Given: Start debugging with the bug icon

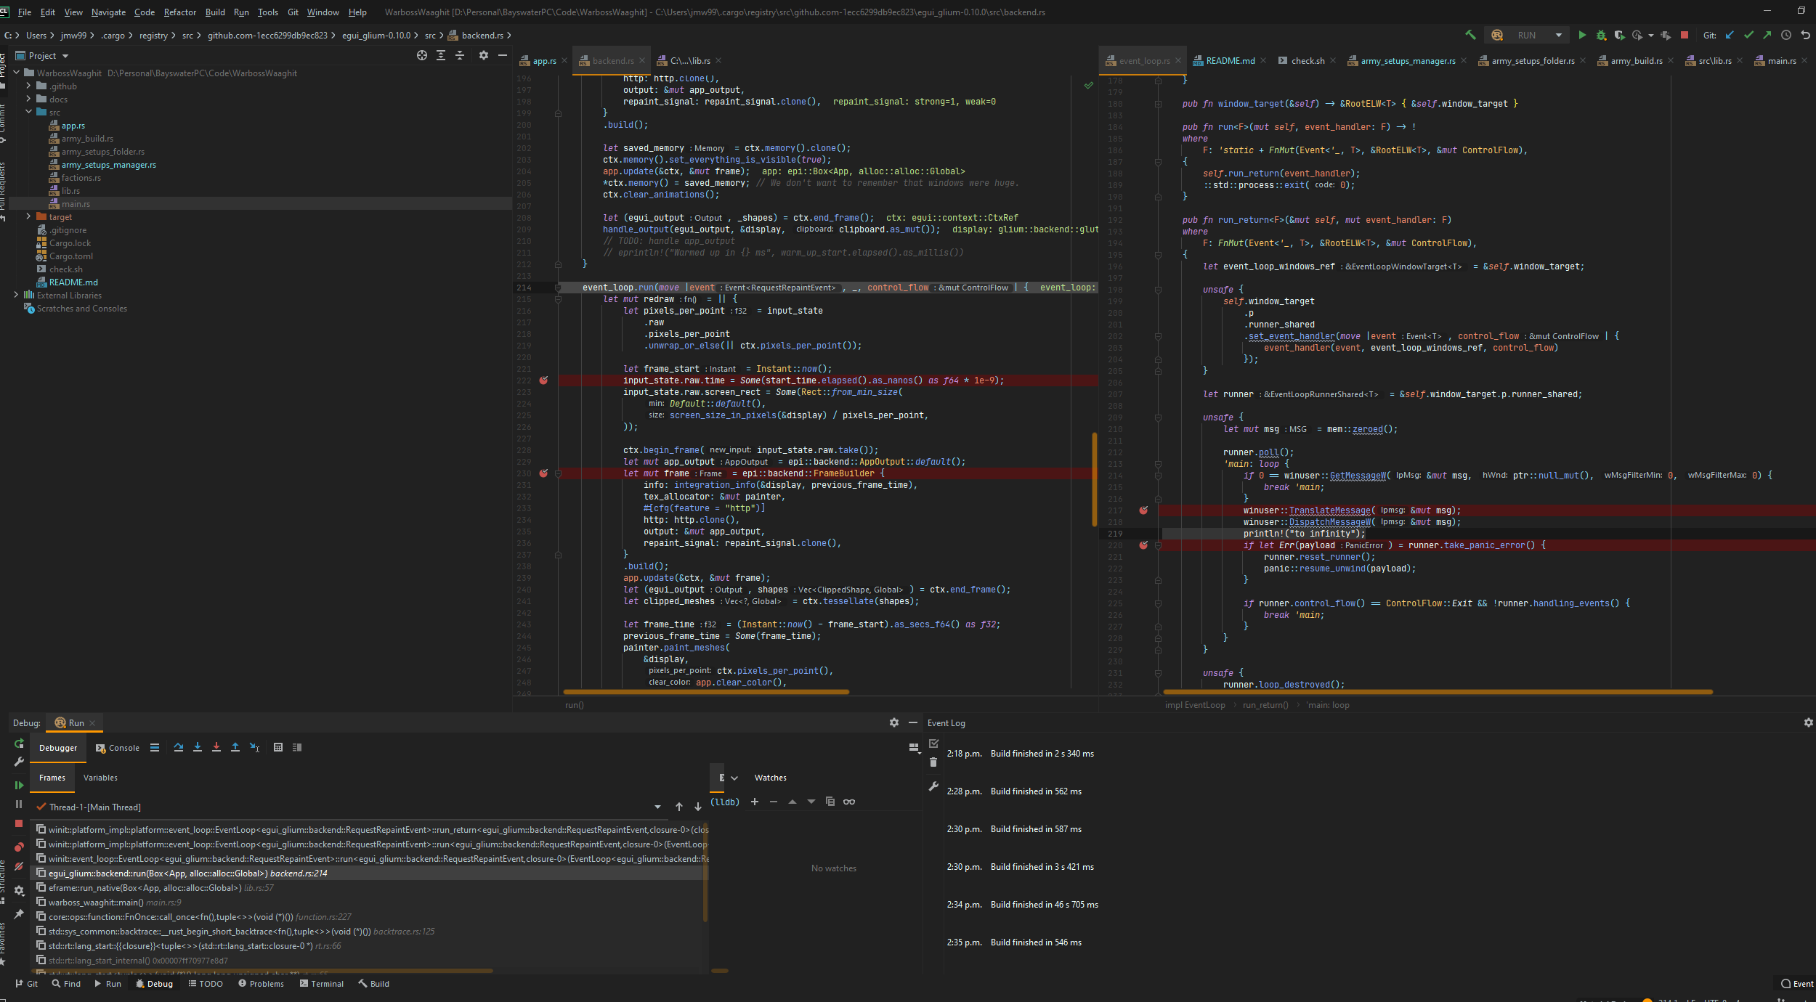Looking at the screenshot, I should [x=1600, y=35].
